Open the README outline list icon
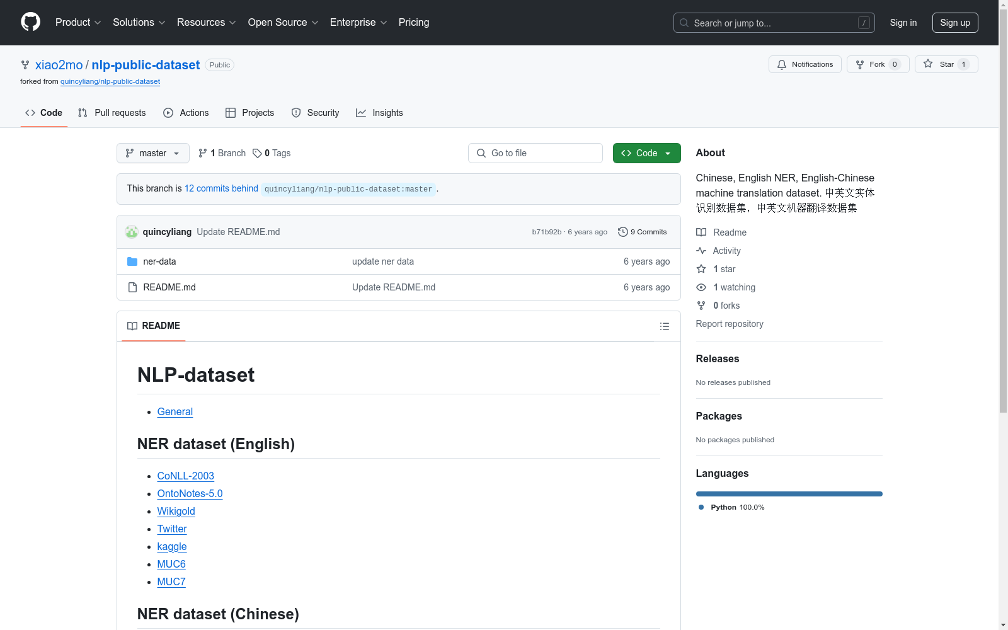 coord(665,326)
